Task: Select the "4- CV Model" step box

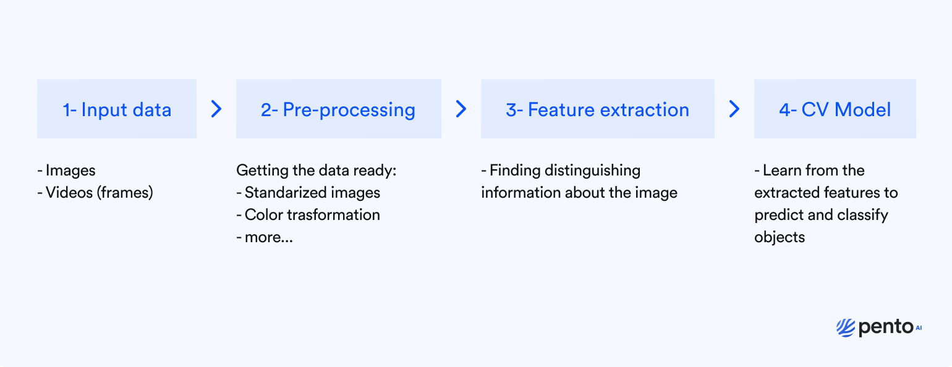Action: click(x=835, y=109)
